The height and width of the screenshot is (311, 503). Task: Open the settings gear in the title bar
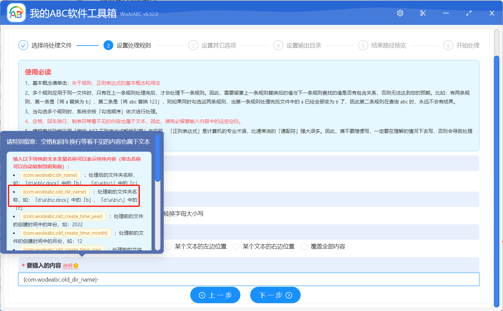[400, 13]
